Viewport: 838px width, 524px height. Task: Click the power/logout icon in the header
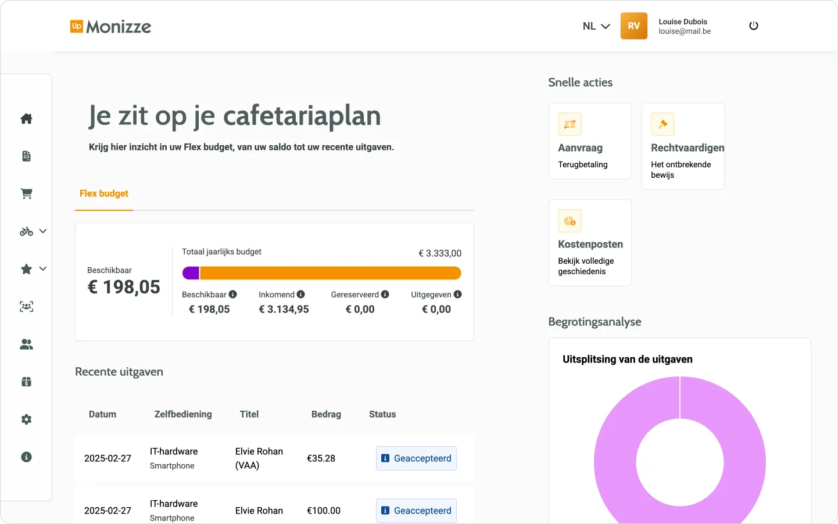(753, 26)
